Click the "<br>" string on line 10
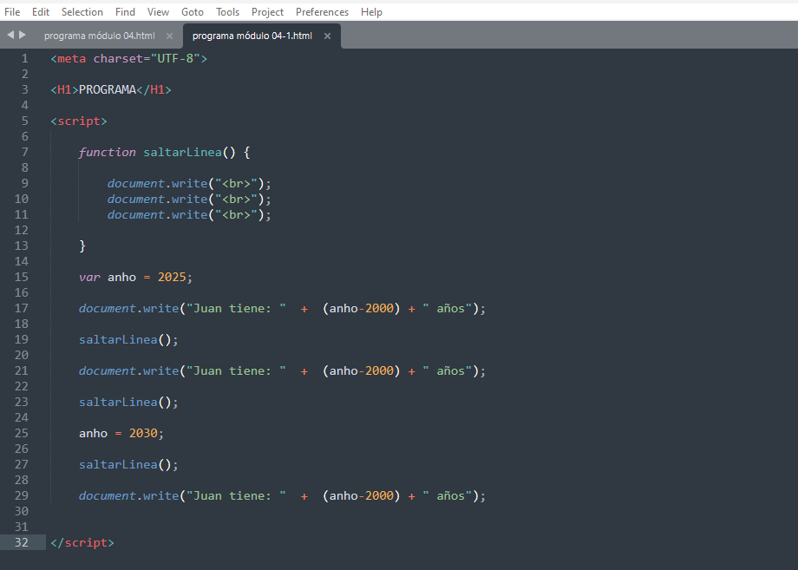Viewport: 798px width, 570px height. point(236,199)
